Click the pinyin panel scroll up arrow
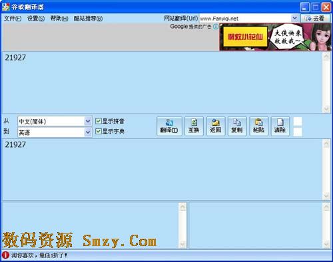Screen dimensions: 333x262 (182, 207)
